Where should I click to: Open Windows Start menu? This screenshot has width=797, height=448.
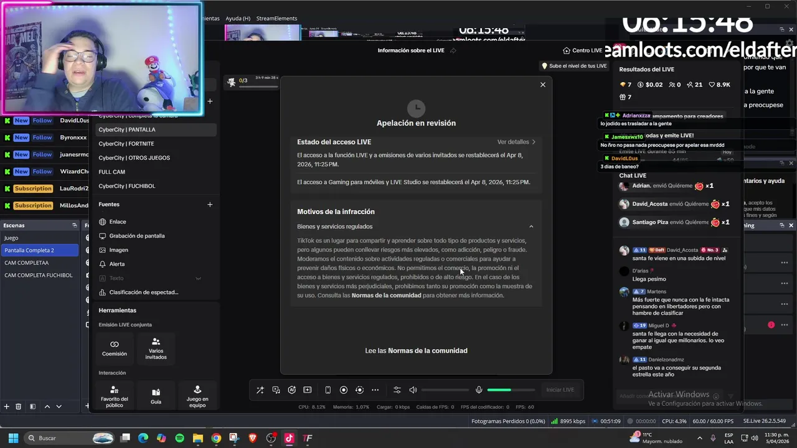pos(13,438)
